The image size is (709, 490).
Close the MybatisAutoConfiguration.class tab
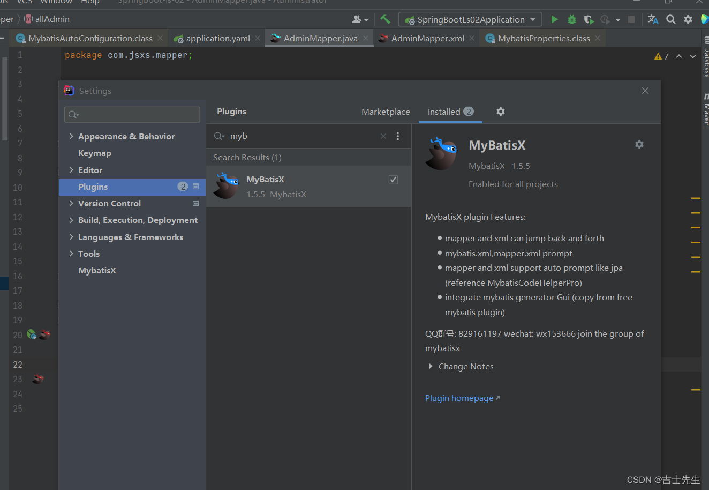[160, 38]
